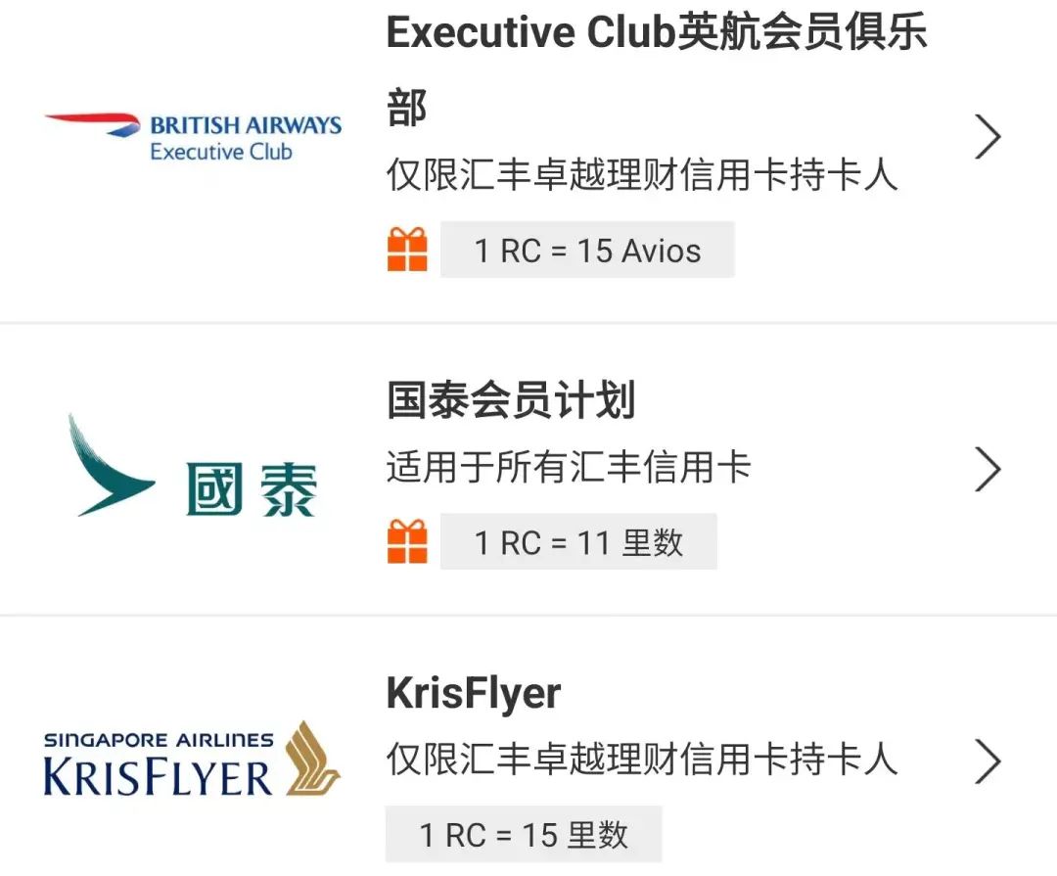The width and height of the screenshot is (1057, 876).
Task: Tap the 1 RC = 15 里数 badge
Action: [524, 835]
